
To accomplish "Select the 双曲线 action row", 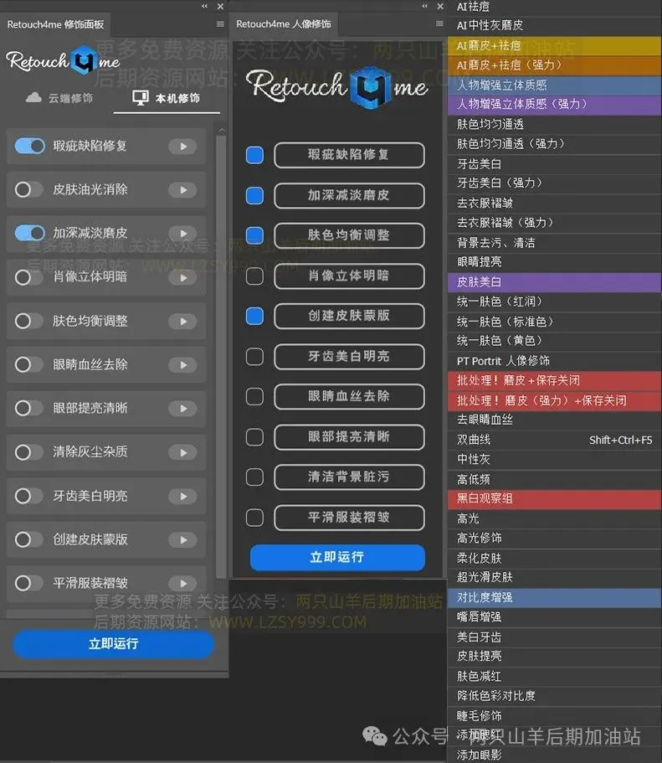I will (x=554, y=440).
